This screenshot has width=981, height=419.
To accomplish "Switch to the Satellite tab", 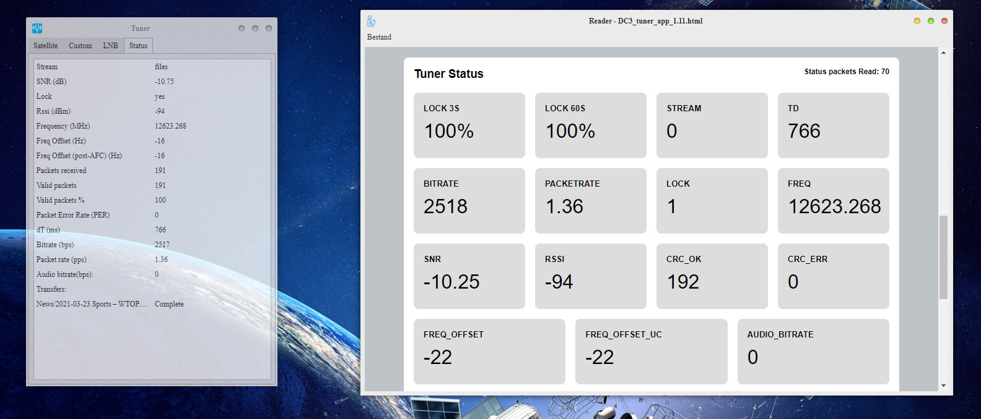I will point(45,46).
